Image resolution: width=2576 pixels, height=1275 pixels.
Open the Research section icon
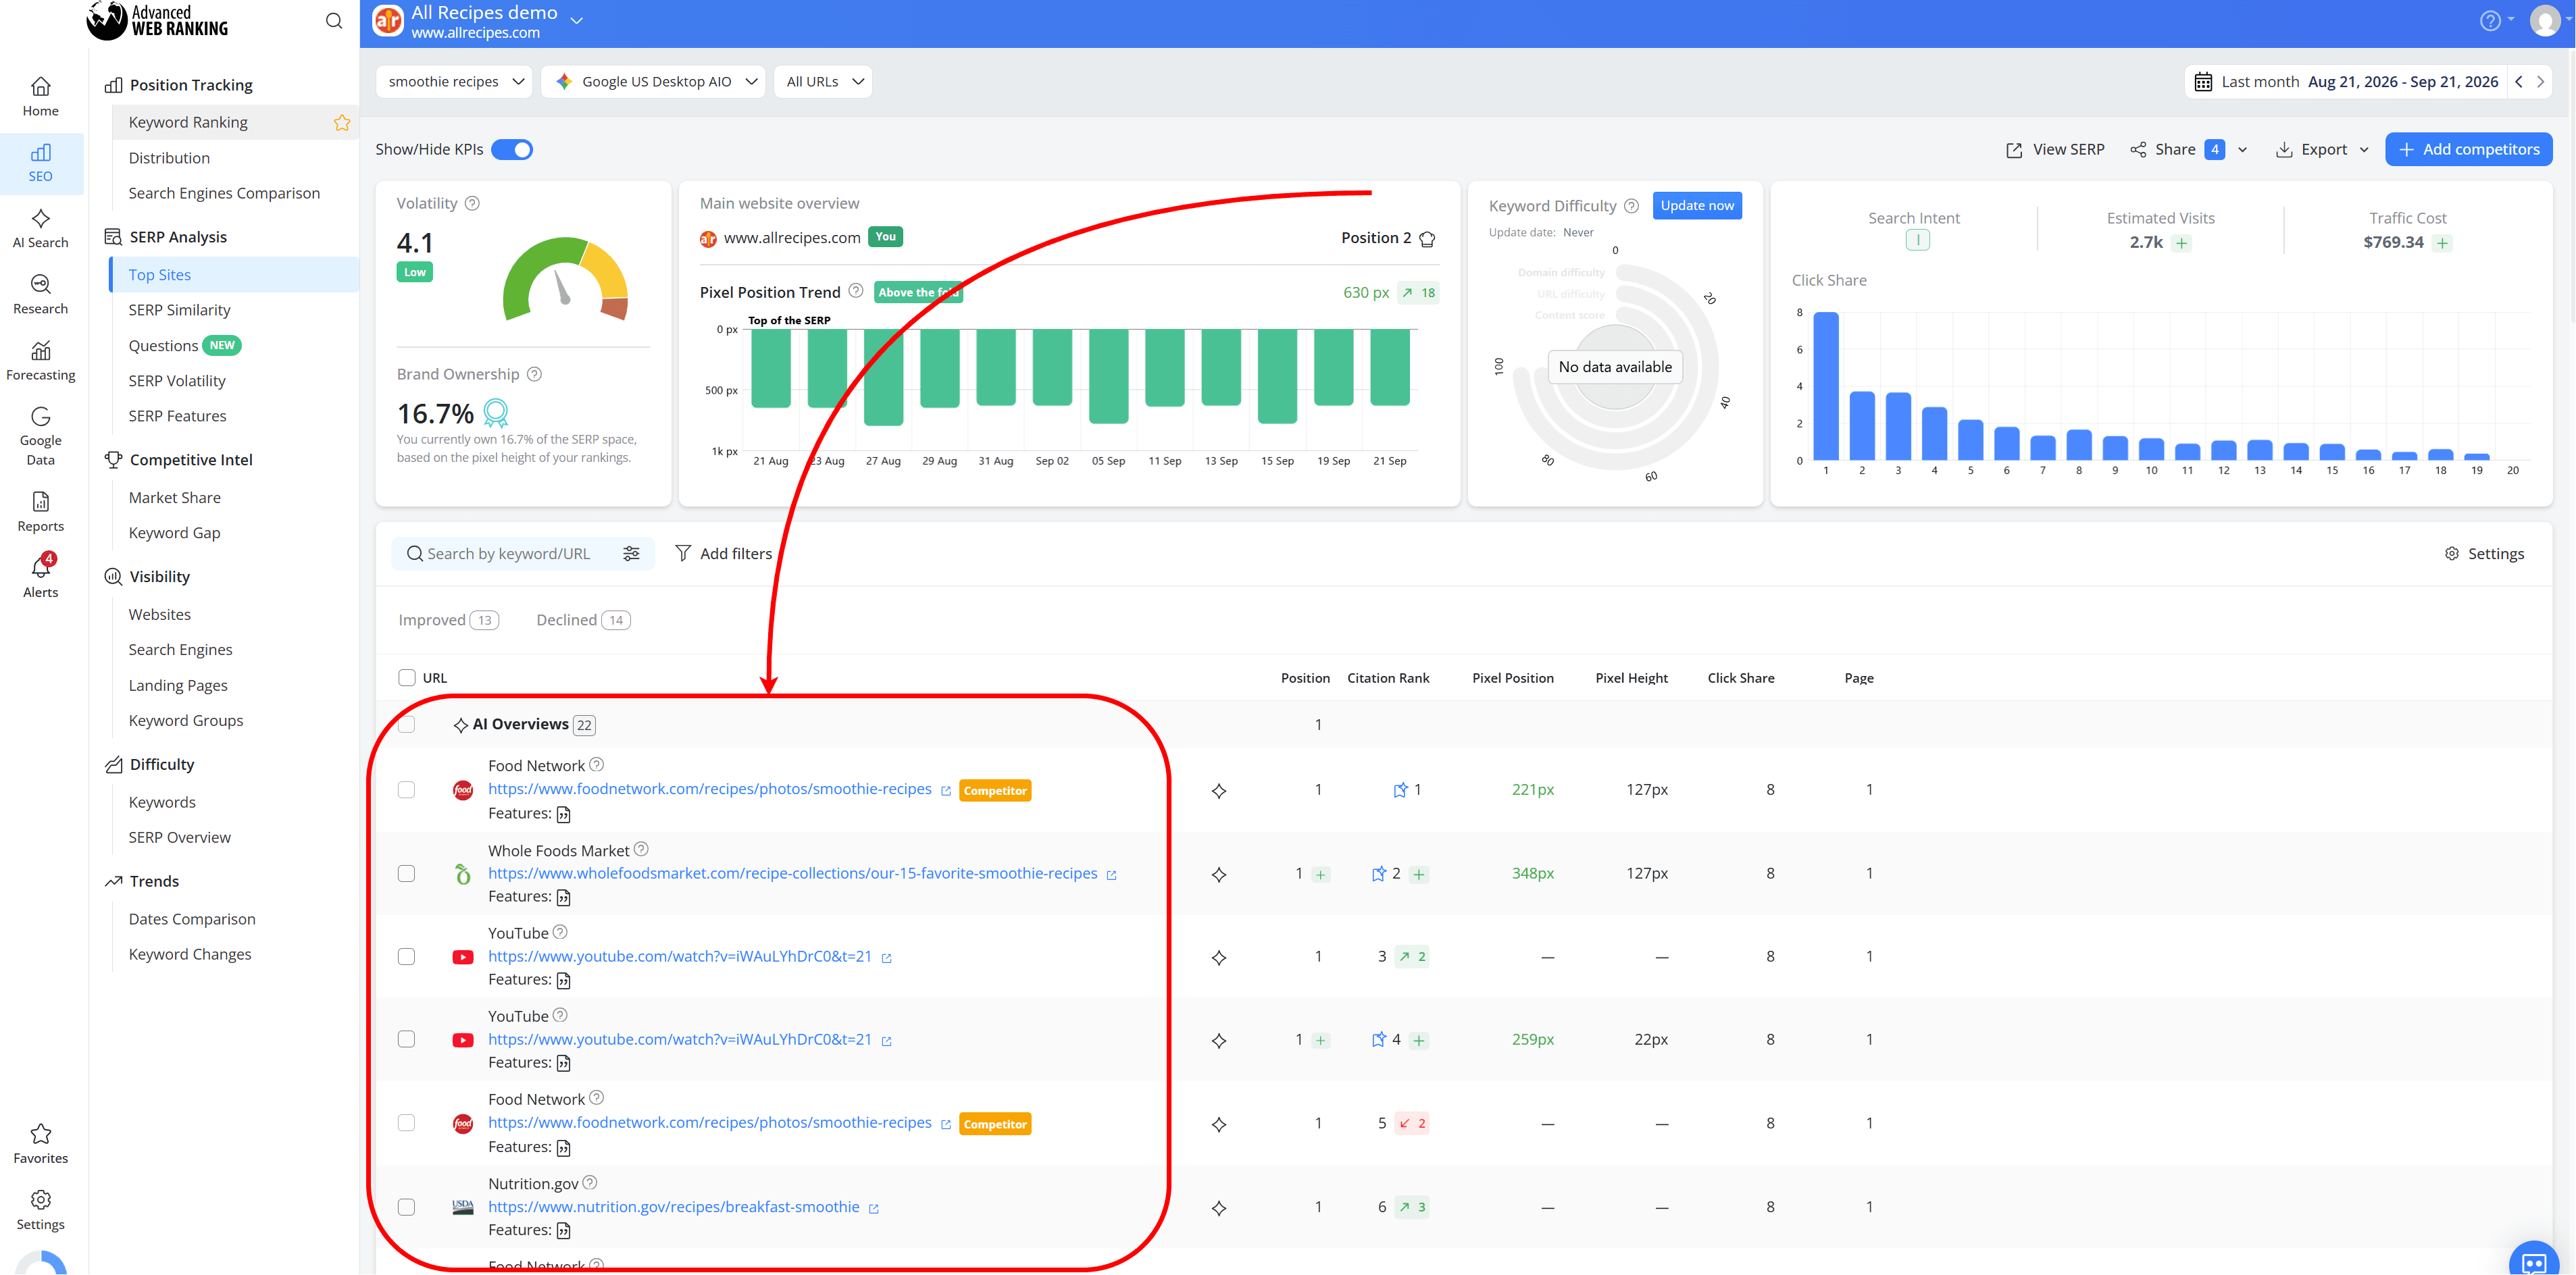point(40,285)
